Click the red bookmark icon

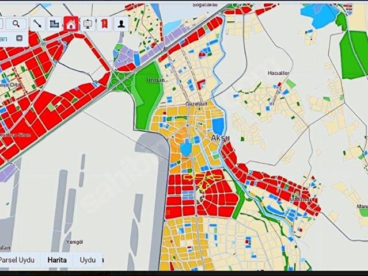pos(104,24)
